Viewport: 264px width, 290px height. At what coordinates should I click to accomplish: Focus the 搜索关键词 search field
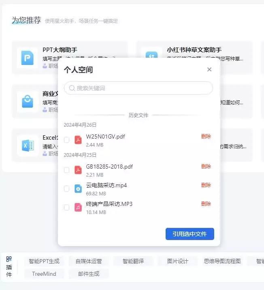[x=138, y=88]
